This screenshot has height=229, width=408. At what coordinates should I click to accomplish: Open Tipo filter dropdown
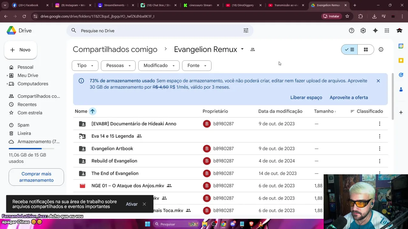(85, 66)
